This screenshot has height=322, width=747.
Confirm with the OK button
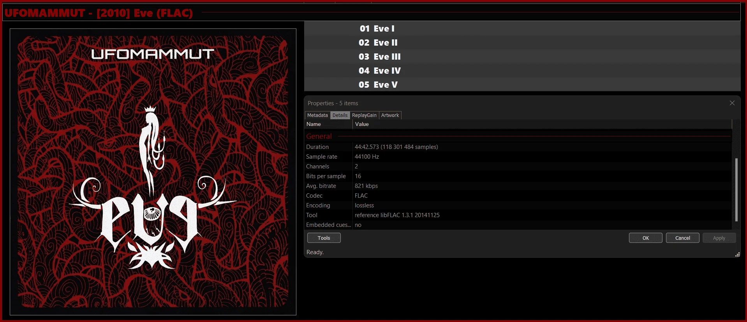[x=645, y=238]
